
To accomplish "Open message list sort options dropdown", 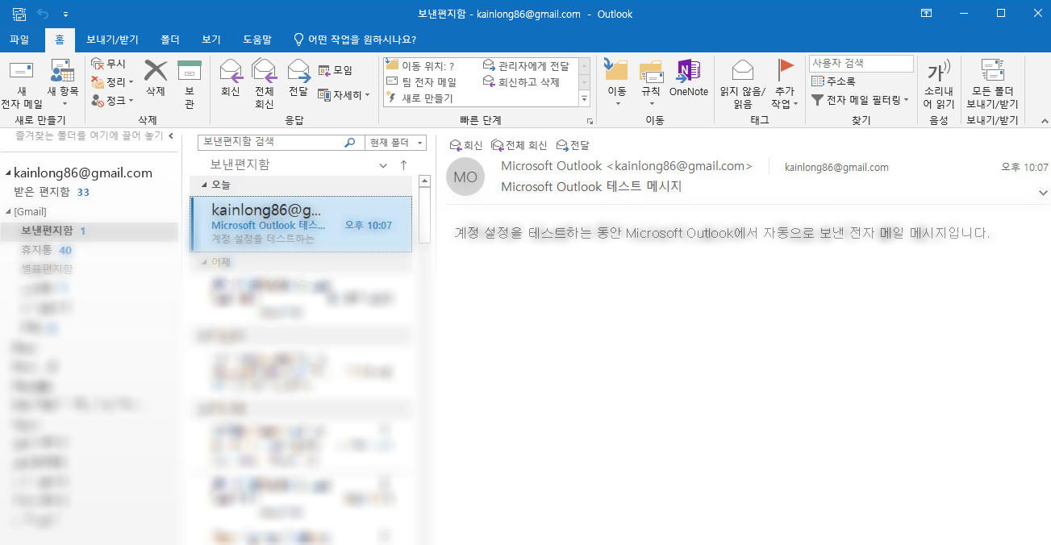I will [383, 164].
